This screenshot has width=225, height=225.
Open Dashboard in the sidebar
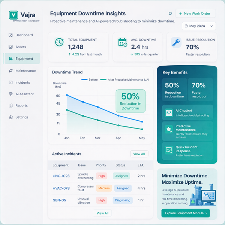pos(24,35)
